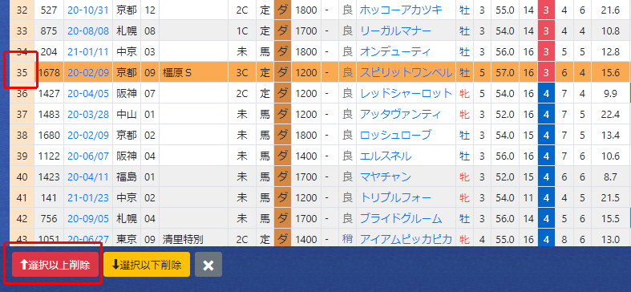631x292 pixels.
Task: Open date link 20-03/28
Action: point(88,115)
